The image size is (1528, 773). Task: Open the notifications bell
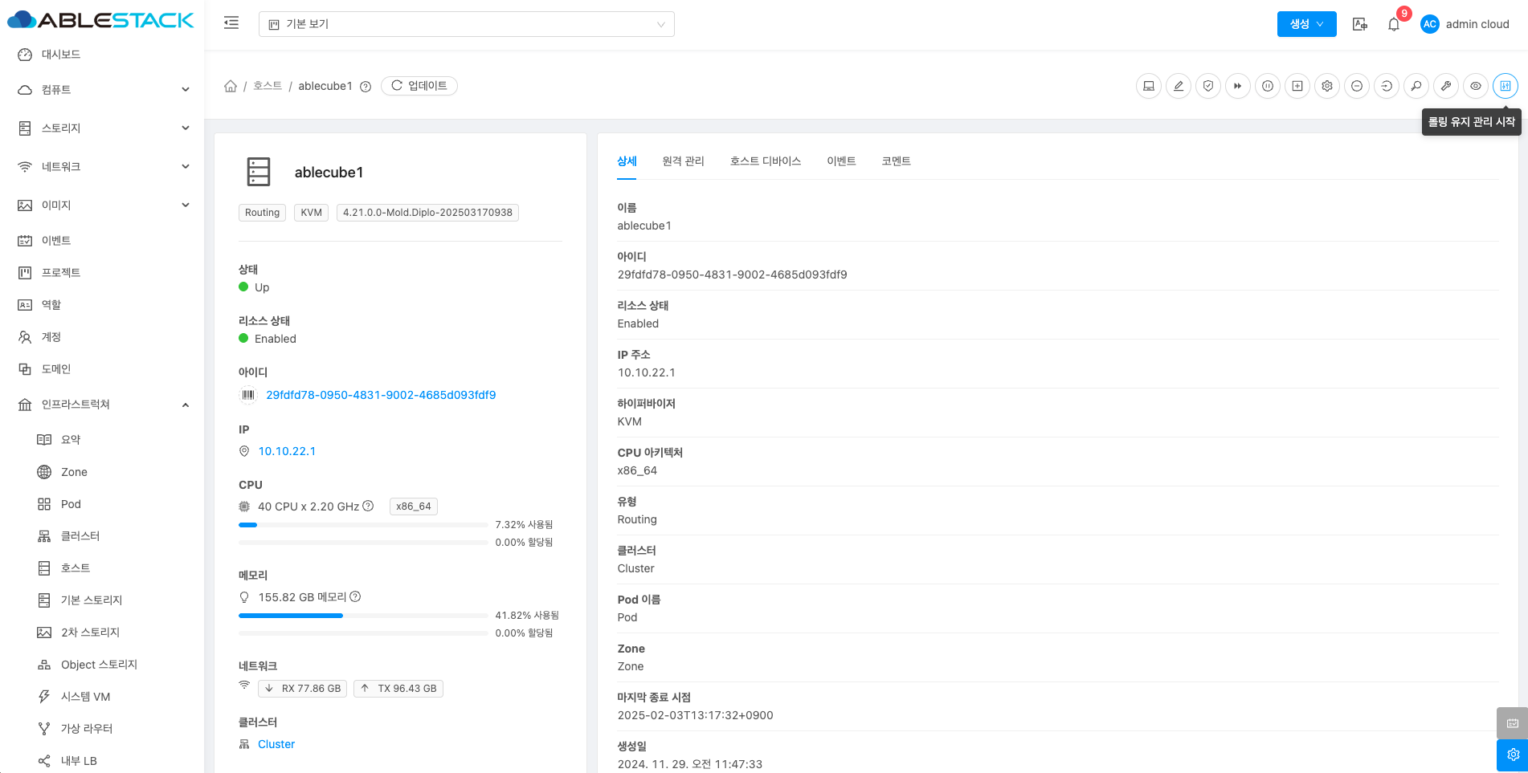1394,24
